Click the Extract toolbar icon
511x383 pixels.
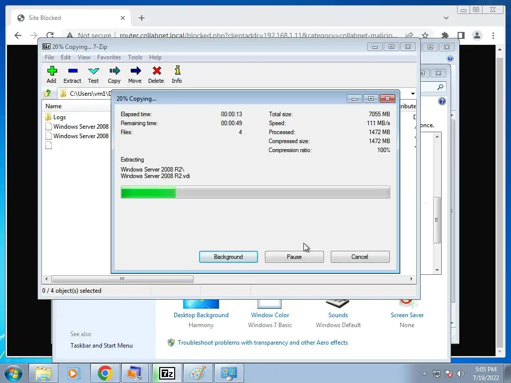pos(72,75)
